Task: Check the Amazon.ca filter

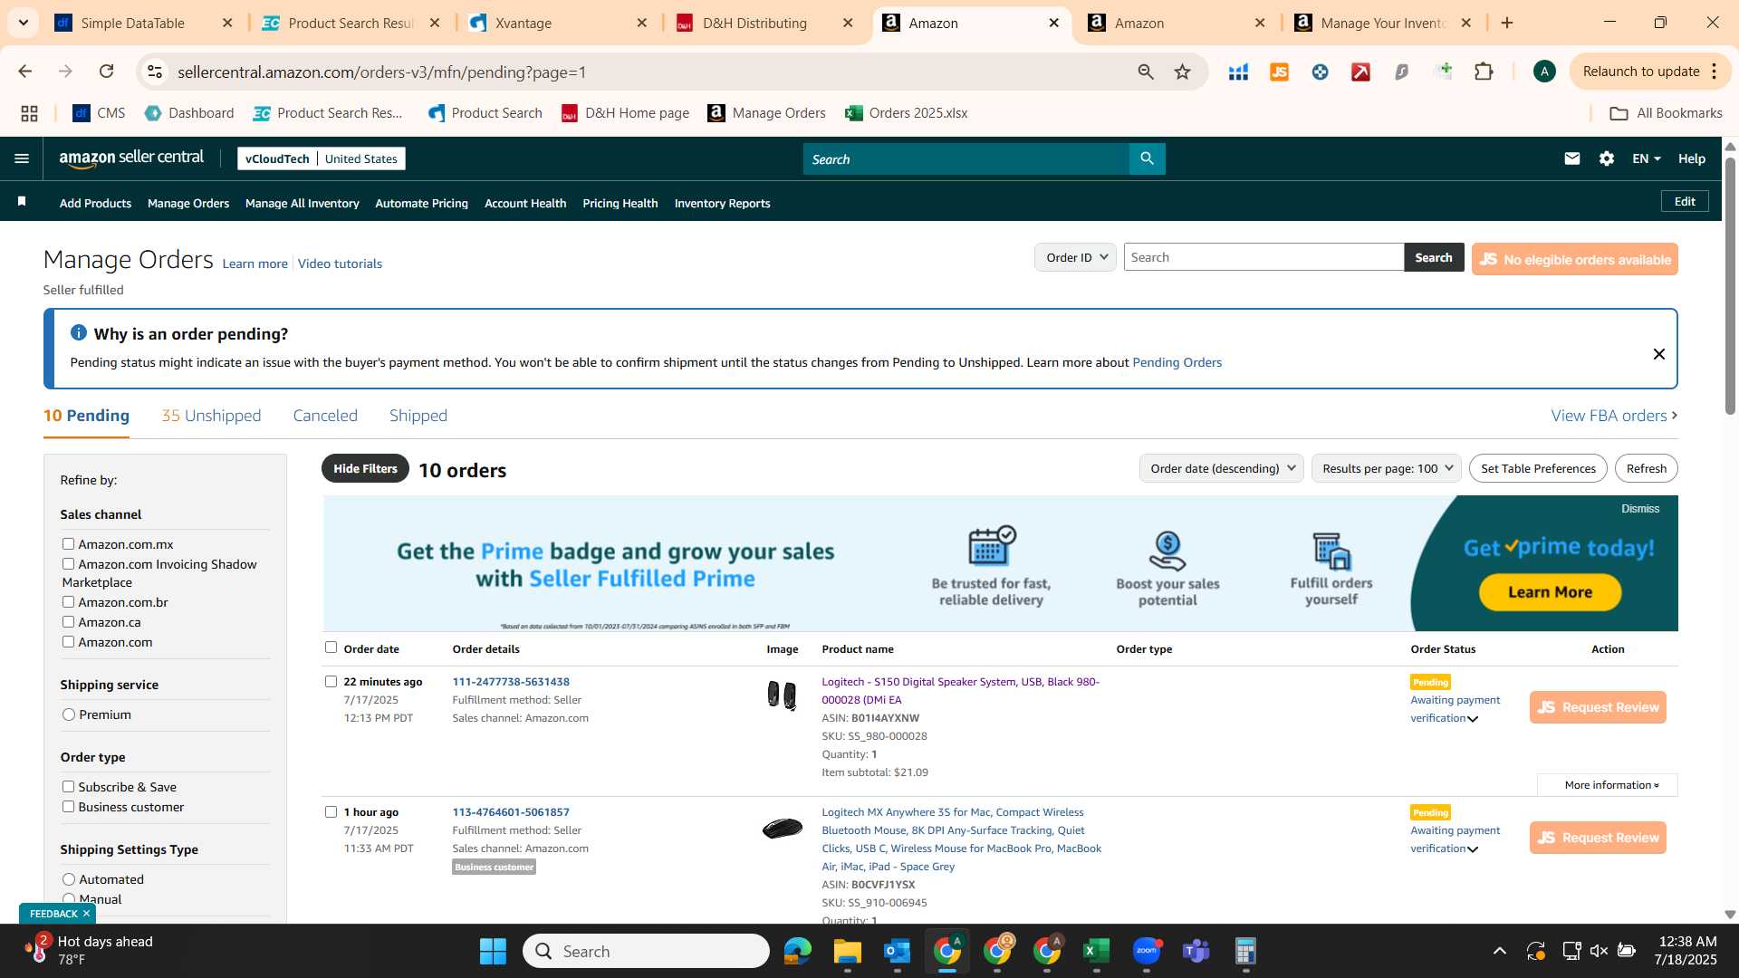Action: coord(68,621)
